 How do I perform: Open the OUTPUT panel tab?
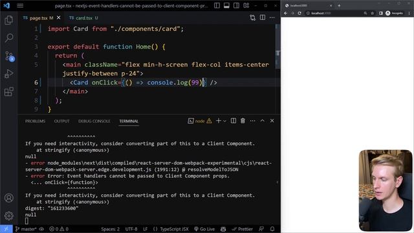coord(62,121)
